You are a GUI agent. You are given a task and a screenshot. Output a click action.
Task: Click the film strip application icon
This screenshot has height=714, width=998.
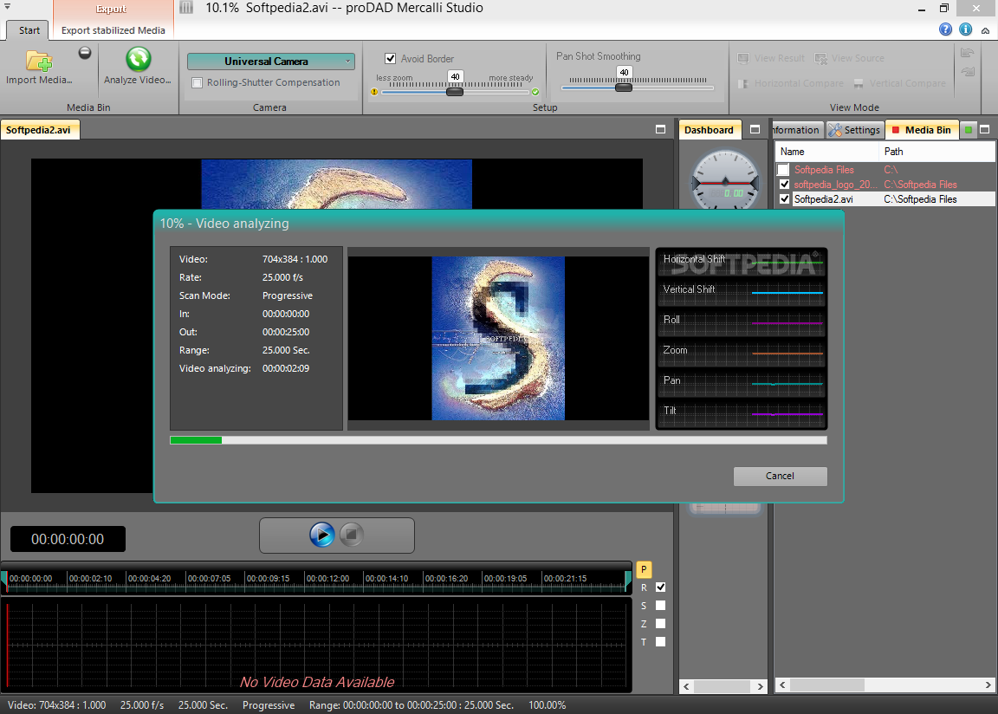pyautogui.click(x=186, y=8)
